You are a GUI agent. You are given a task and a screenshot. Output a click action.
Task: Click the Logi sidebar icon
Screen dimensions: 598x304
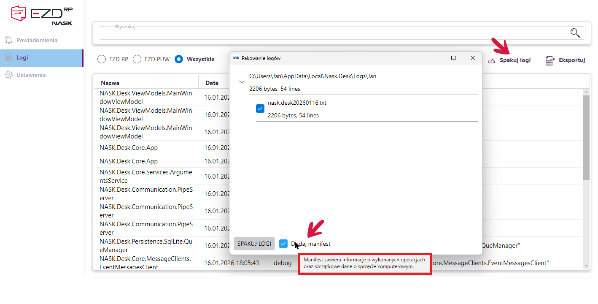(x=8, y=58)
